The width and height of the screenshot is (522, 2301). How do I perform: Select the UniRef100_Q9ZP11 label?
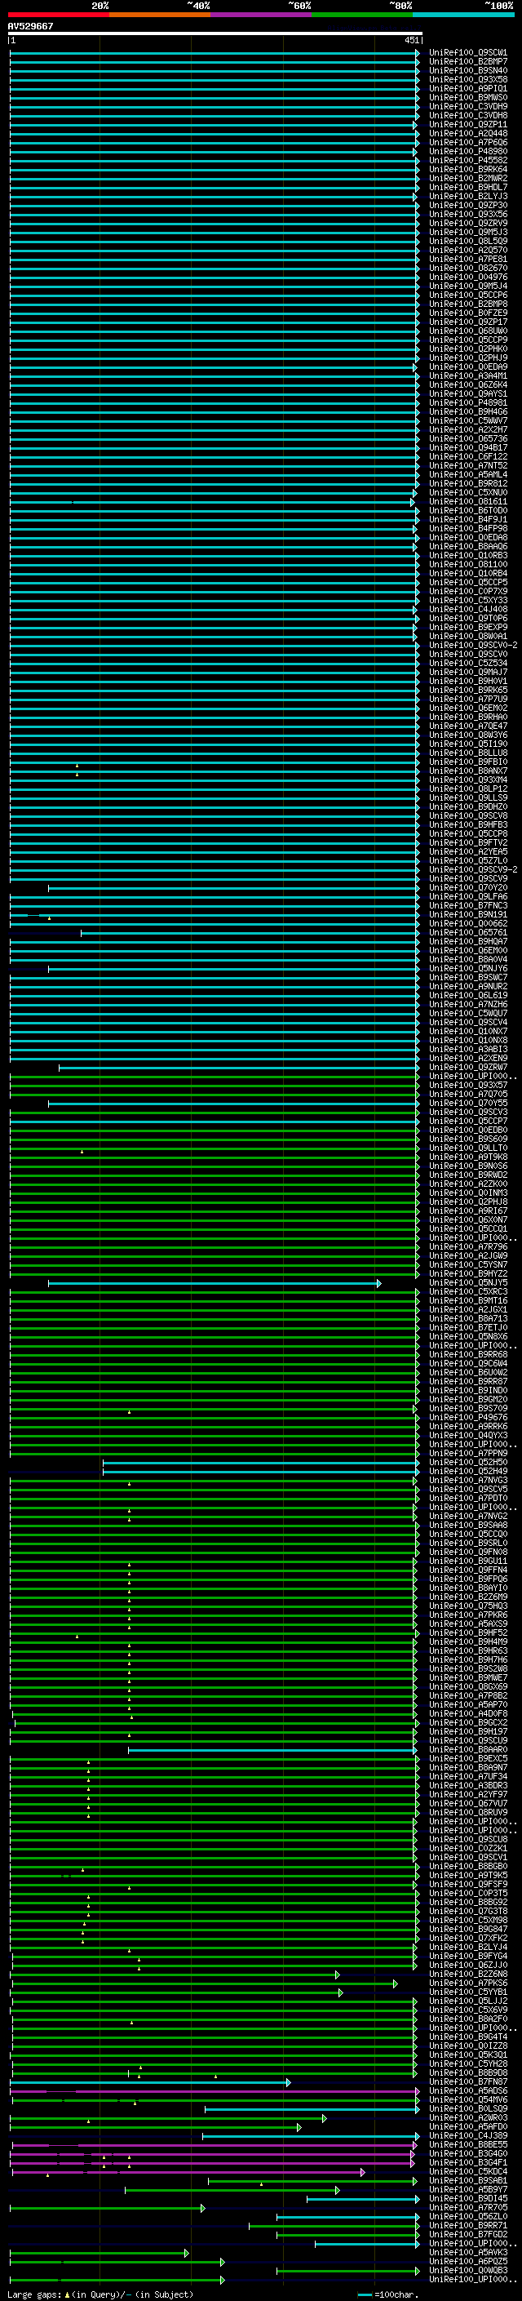point(467,124)
